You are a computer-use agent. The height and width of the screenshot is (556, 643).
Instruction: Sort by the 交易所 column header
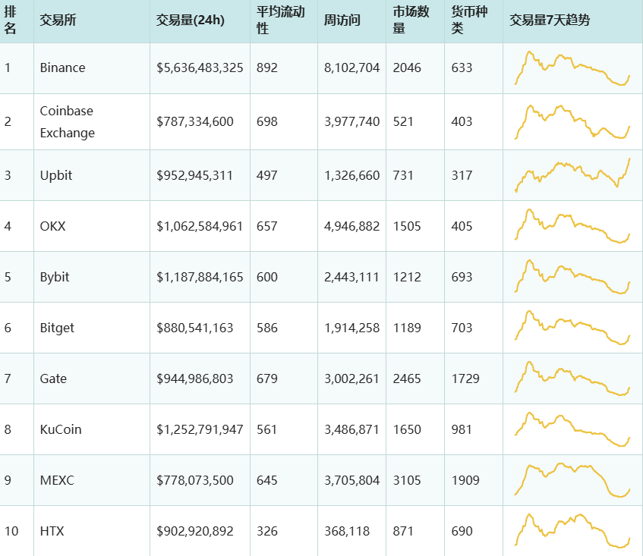click(x=58, y=20)
